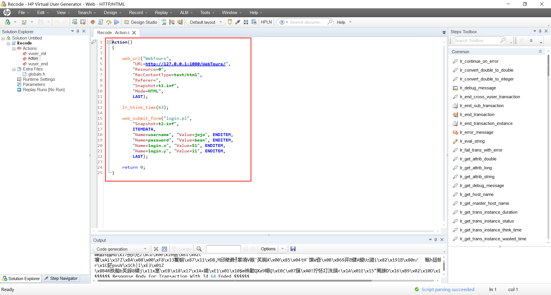The image size is (551, 295).
Task: Click the Start Transaction icon
Action: tap(172, 22)
